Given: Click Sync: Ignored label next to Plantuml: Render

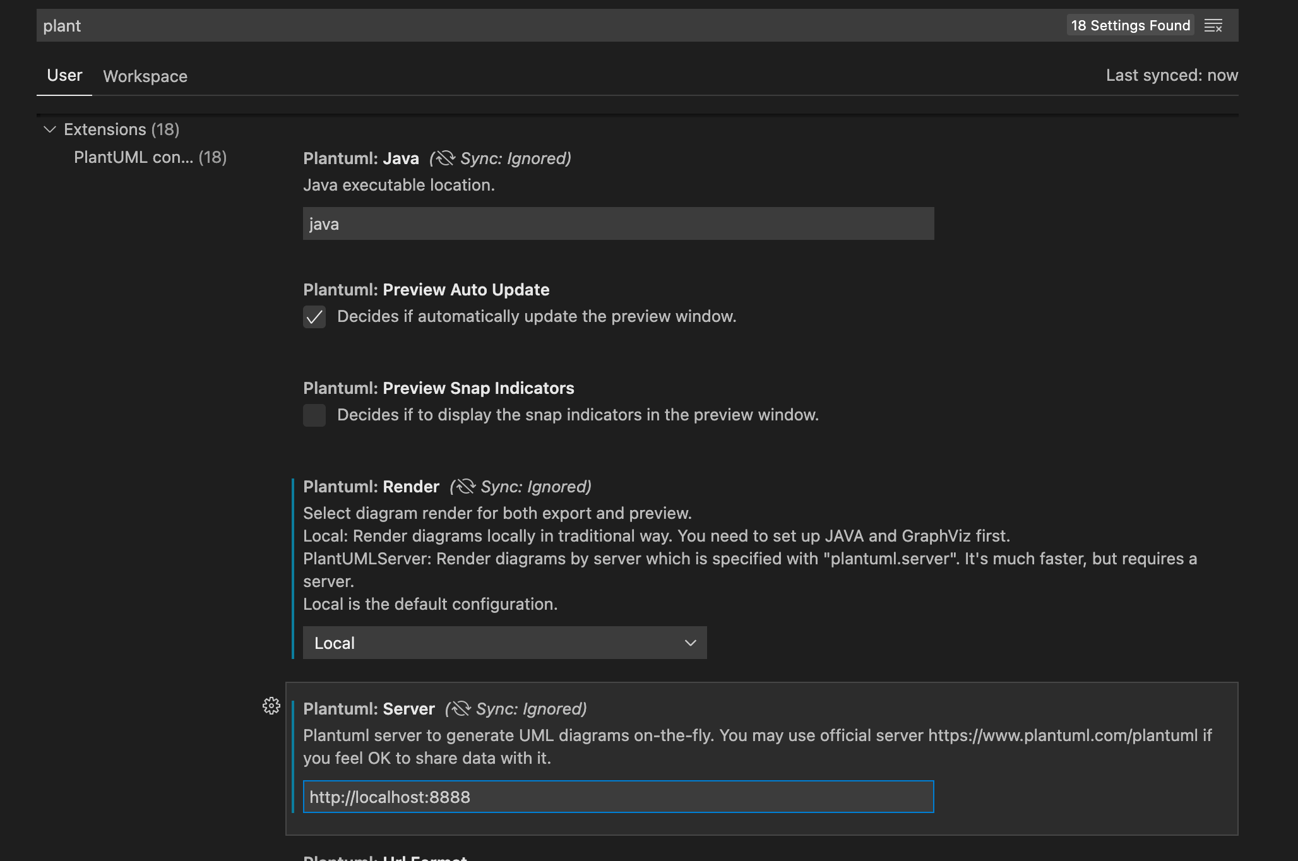Looking at the screenshot, I should coord(535,487).
